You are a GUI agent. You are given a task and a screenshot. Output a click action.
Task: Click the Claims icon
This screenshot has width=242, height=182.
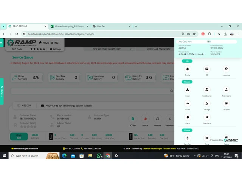click(188, 104)
